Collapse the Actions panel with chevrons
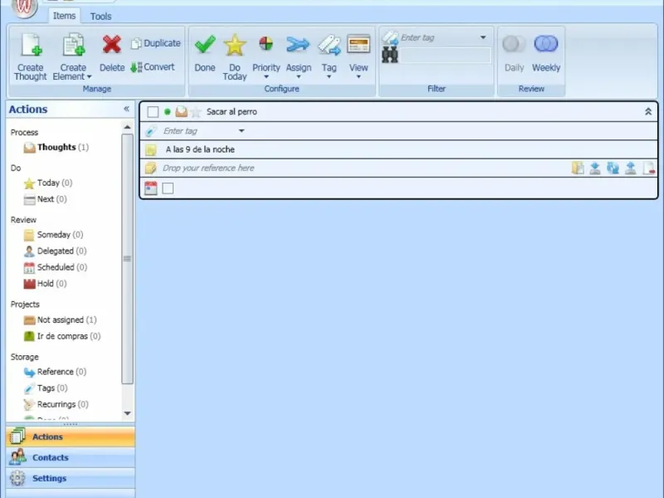664x498 pixels. pyautogui.click(x=126, y=109)
